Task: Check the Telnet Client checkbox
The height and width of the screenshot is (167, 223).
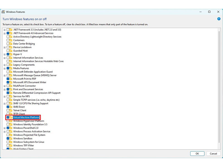Action: click(8, 110)
